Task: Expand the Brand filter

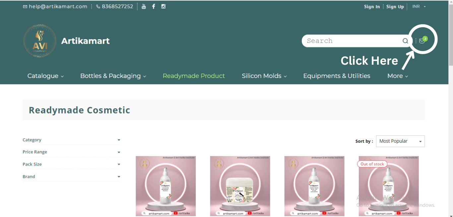Action: [x=71, y=177]
